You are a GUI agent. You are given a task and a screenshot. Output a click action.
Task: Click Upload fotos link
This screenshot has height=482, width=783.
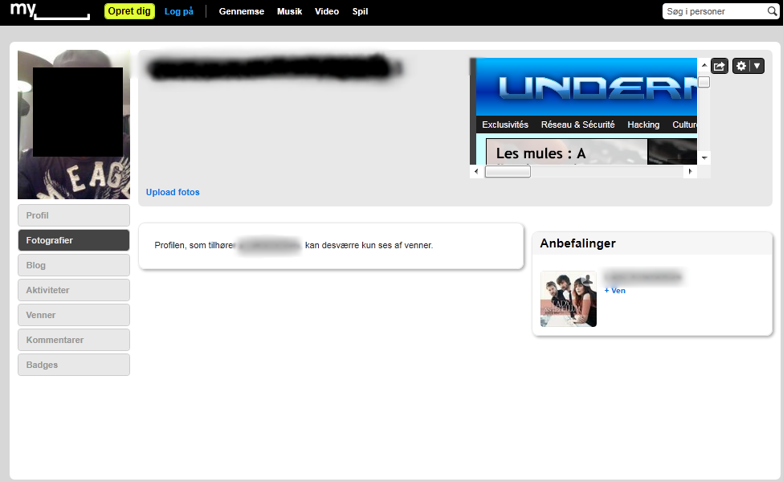[x=173, y=192]
